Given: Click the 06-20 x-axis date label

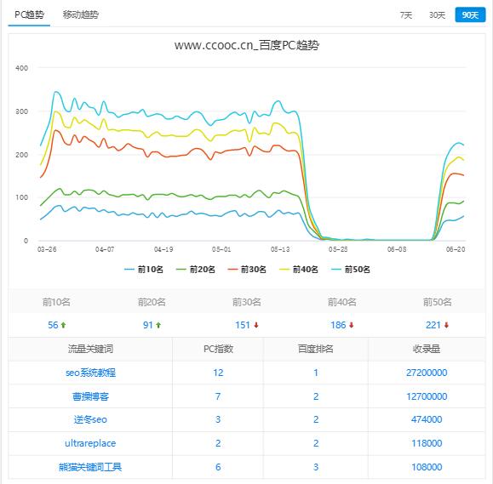Looking at the screenshot, I should [x=456, y=249].
